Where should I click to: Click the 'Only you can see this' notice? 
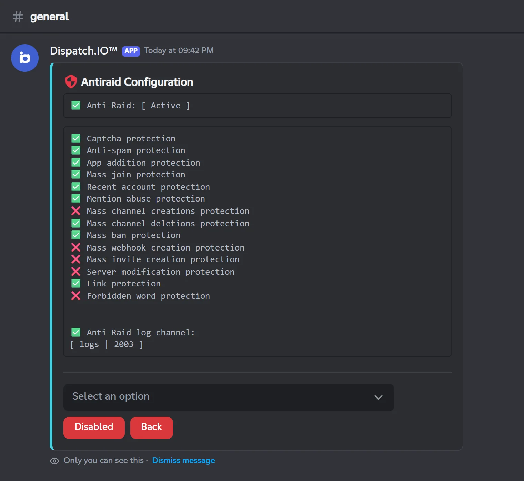[x=103, y=461]
